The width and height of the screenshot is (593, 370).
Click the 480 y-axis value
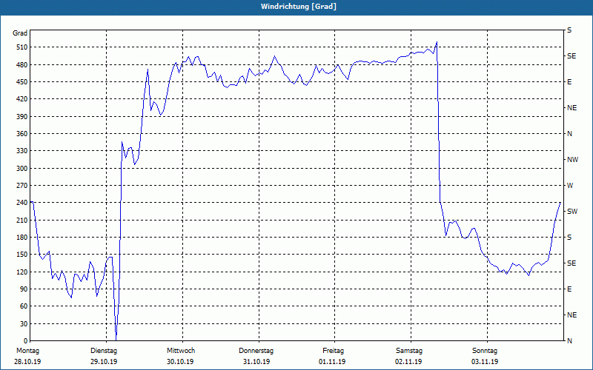pyautogui.click(x=22, y=65)
